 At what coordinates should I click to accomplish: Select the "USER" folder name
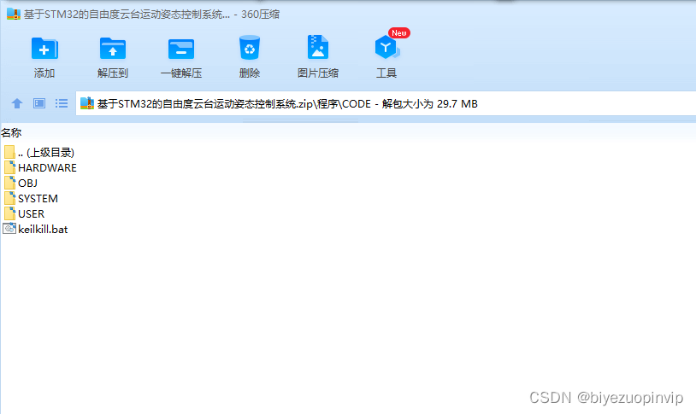coord(31,213)
